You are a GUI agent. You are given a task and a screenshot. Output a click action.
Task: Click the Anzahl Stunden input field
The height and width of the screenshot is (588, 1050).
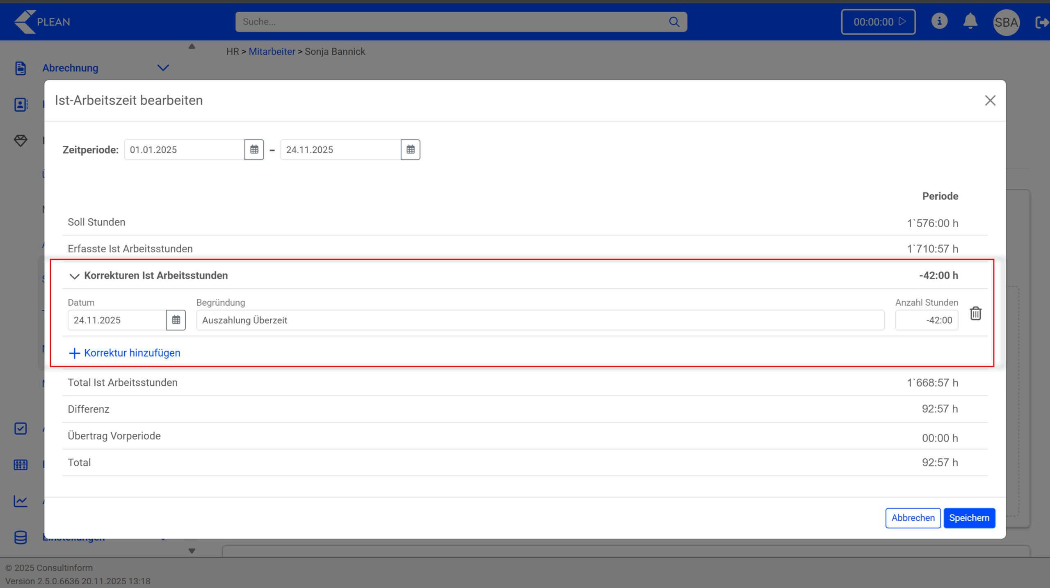click(926, 320)
